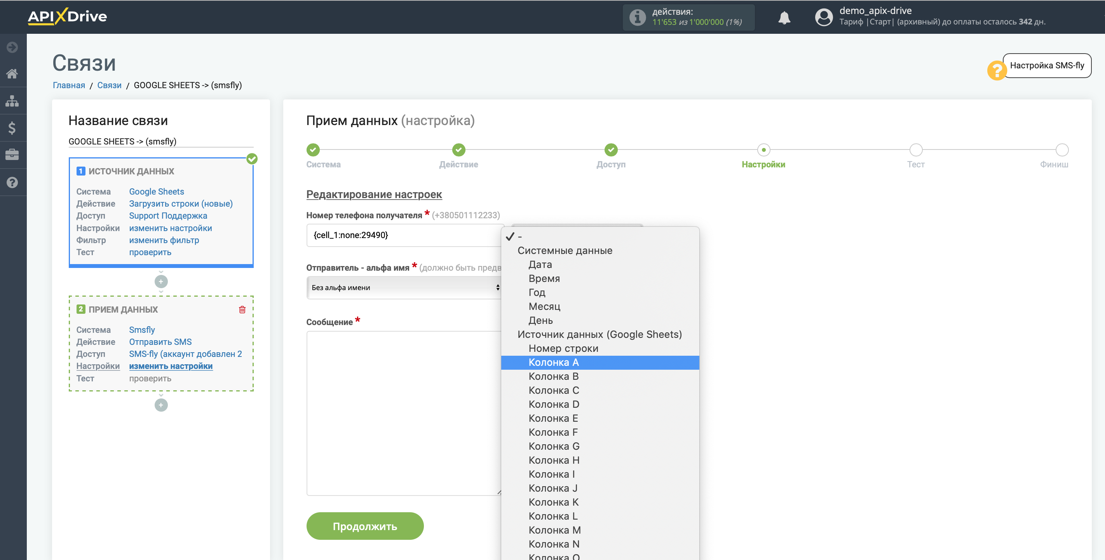This screenshot has height=560, width=1105.
Task: Select Колонка B option
Action: [x=600, y=376]
